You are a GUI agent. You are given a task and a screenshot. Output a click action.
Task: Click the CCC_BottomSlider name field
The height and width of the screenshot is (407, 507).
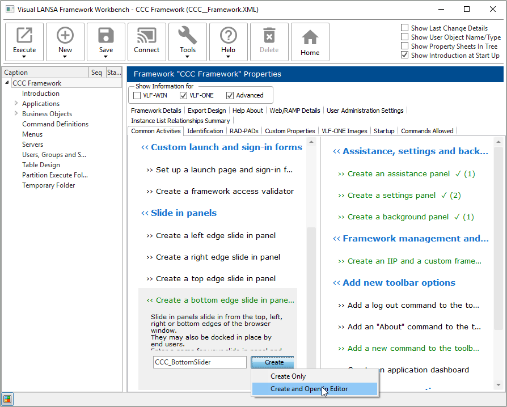(200, 362)
